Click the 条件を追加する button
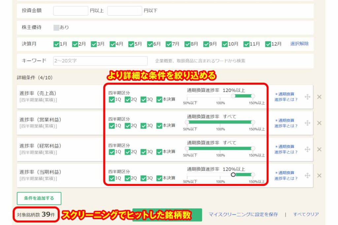This screenshot has height=225, width=338. 39,198
